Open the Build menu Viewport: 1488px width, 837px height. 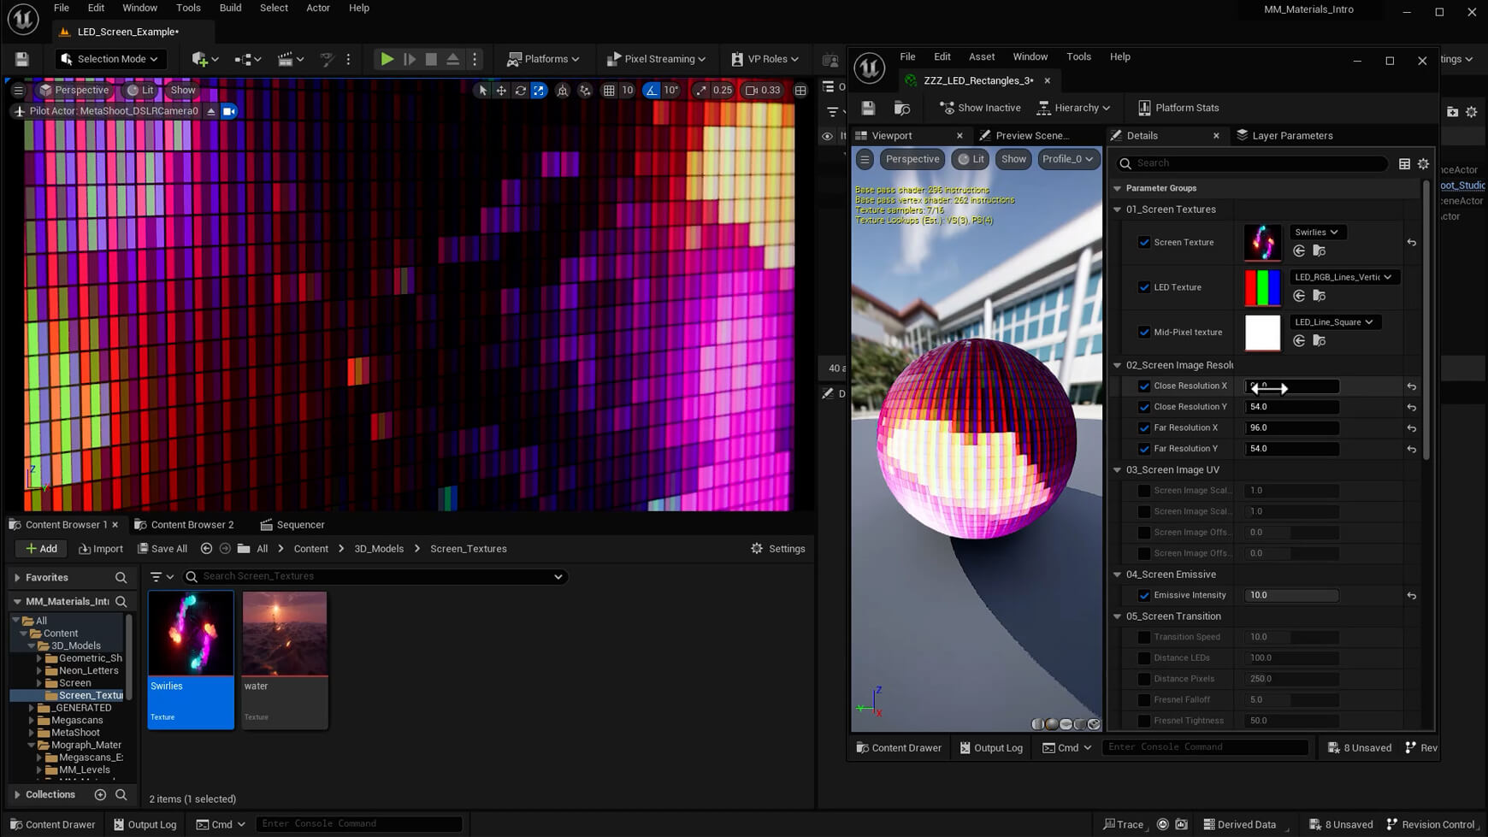click(x=230, y=8)
